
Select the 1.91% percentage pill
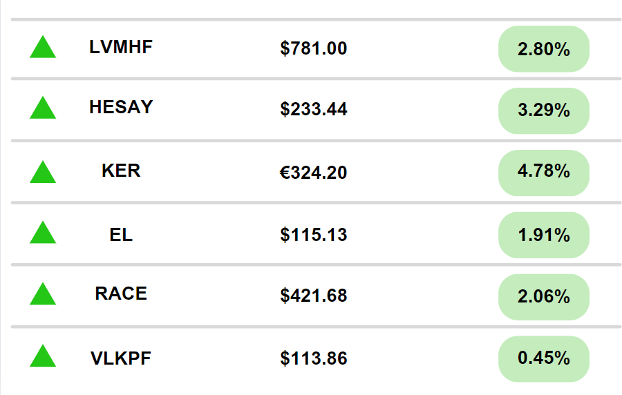543,235
